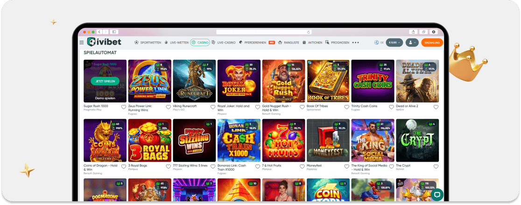Open the 3 Royal Bags game thumbnail

tap(150, 140)
